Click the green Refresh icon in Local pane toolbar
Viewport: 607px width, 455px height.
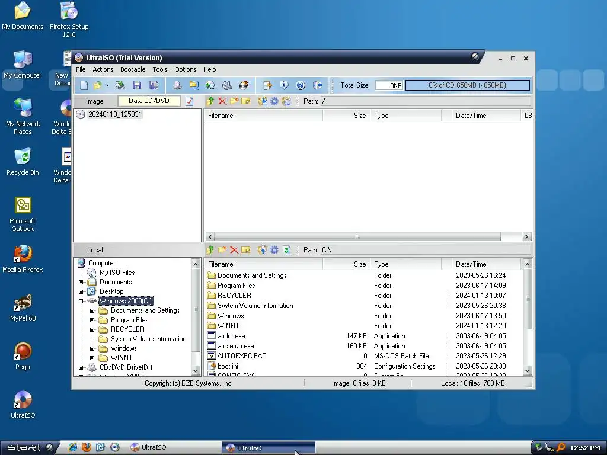click(x=286, y=250)
